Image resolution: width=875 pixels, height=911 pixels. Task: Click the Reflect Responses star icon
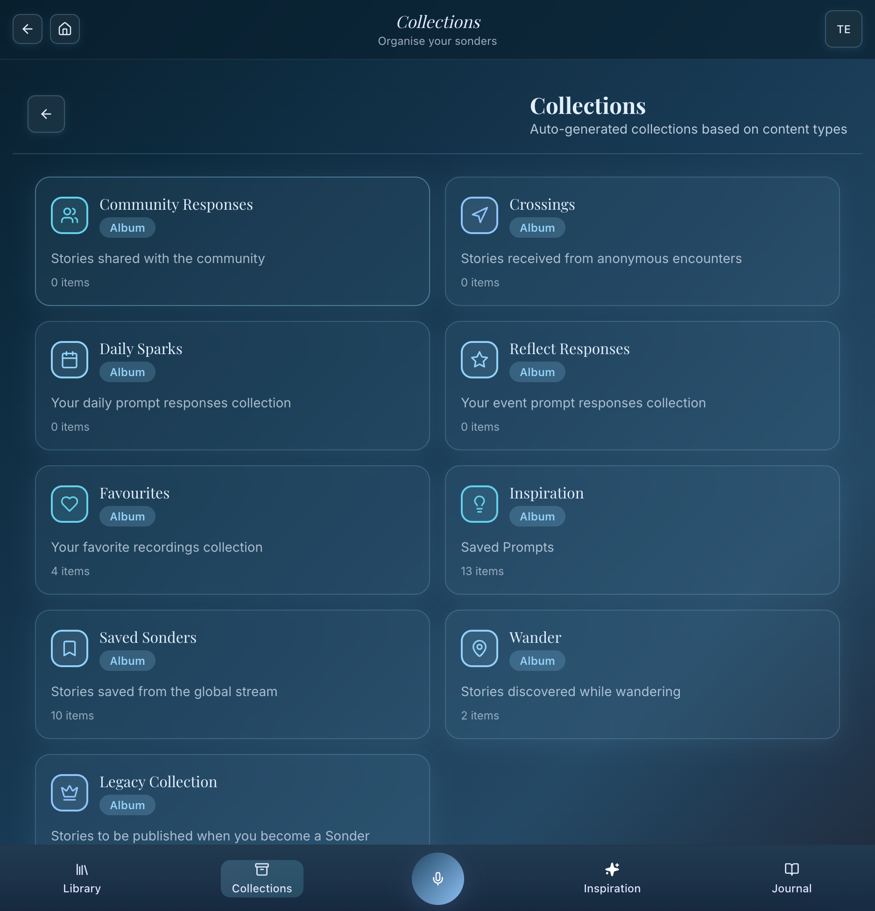[479, 359]
